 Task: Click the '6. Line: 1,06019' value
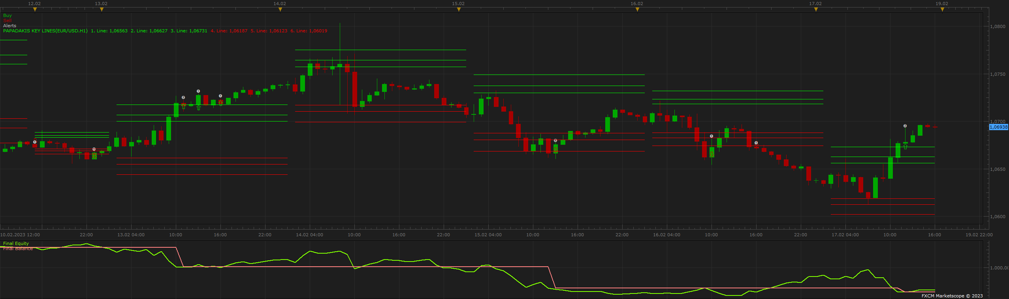(x=309, y=31)
